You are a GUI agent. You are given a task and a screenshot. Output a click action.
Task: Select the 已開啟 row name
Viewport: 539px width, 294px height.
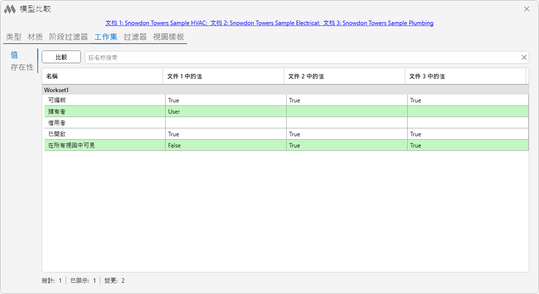pos(57,134)
